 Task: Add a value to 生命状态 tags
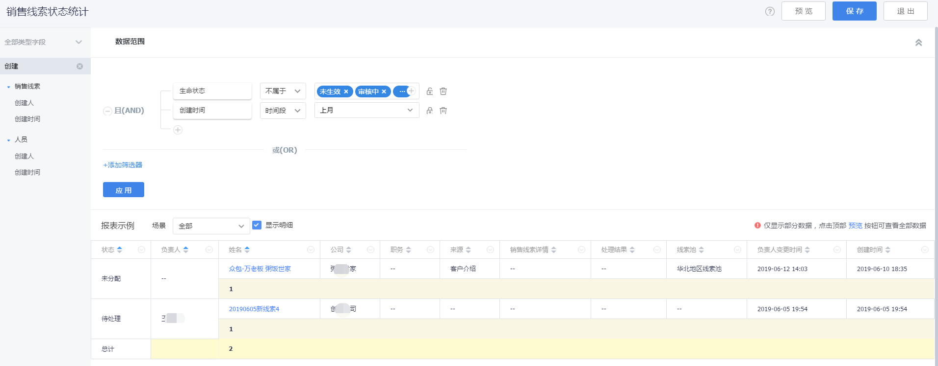pos(412,91)
